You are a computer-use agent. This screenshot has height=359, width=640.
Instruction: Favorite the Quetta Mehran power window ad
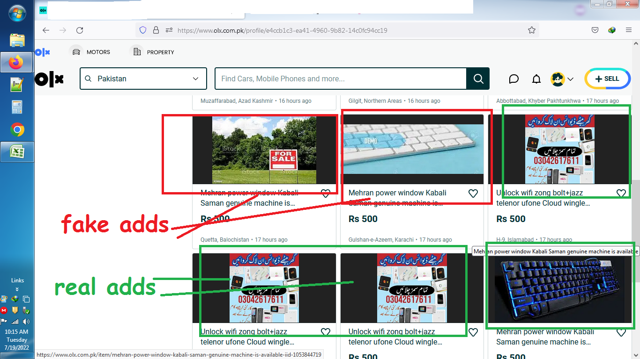click(x=325, y=194)
